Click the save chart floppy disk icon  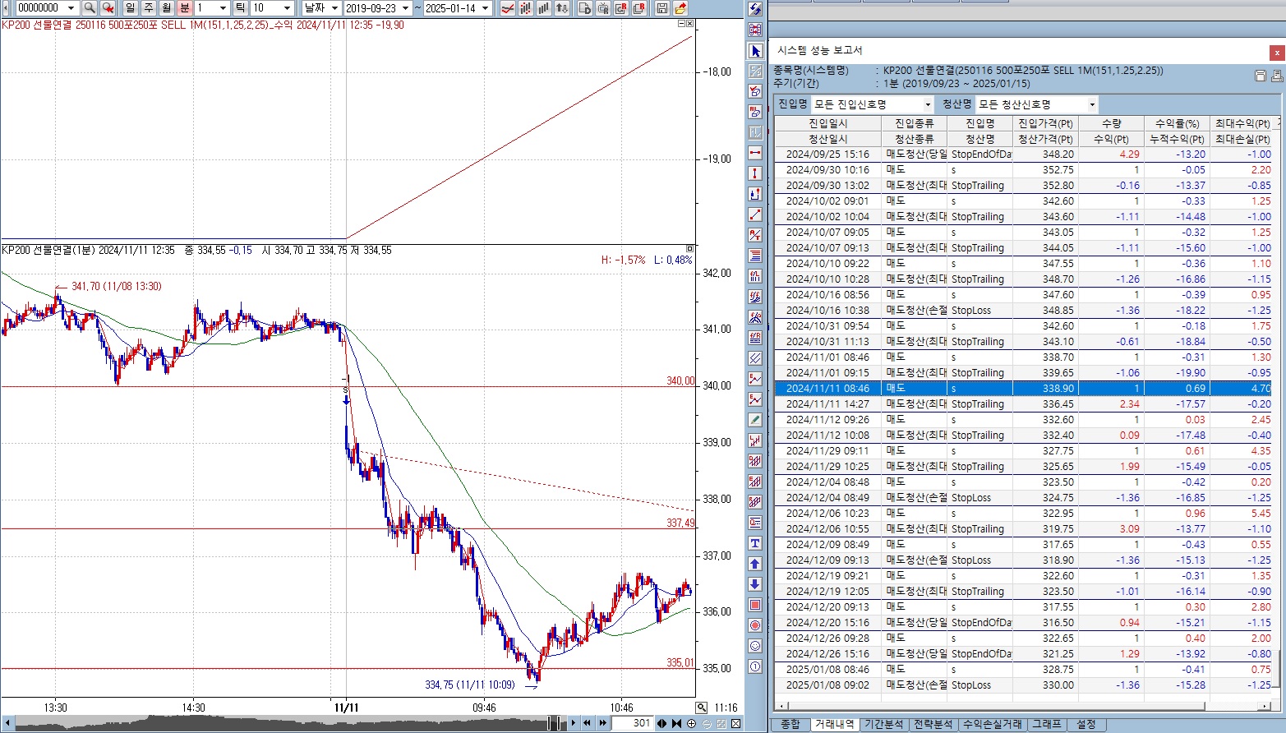click(662, 8)
